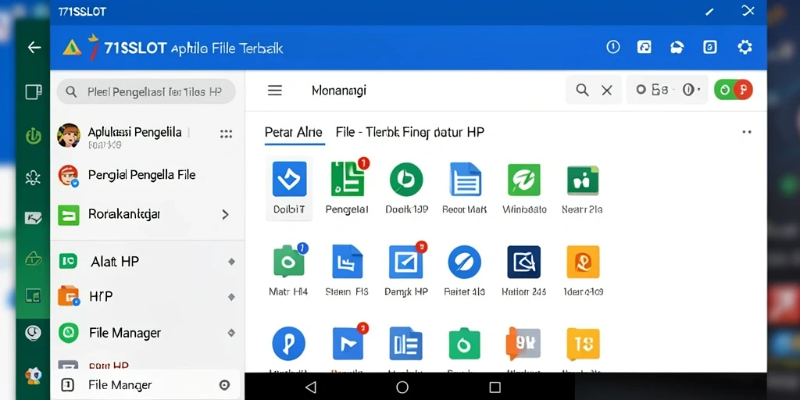Tap the Android back triangle button

pos(311,387)
